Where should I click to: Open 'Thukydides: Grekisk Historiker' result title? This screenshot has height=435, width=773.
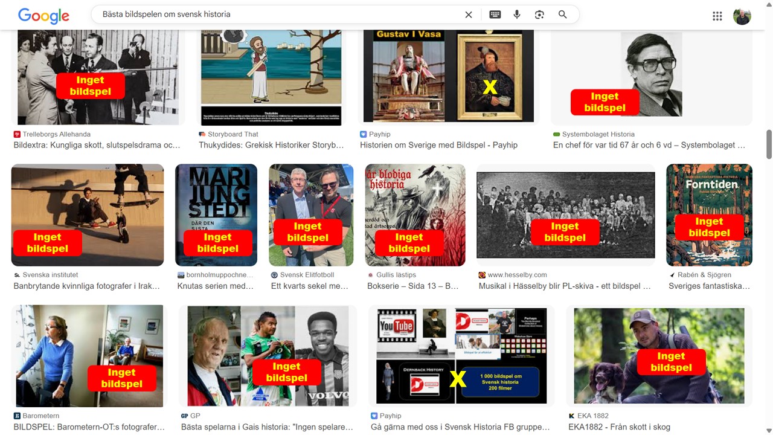tap(271, 145)
